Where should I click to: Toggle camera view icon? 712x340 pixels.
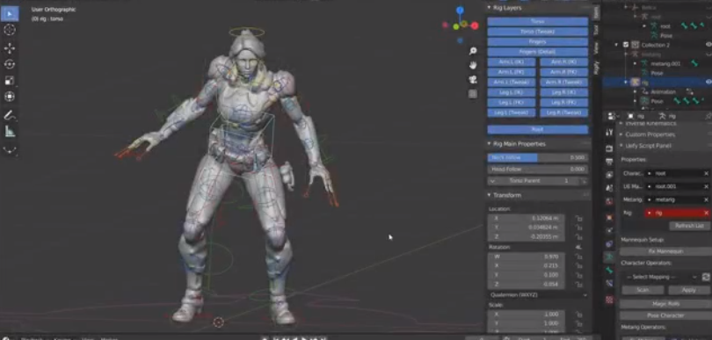click(473, 80)
